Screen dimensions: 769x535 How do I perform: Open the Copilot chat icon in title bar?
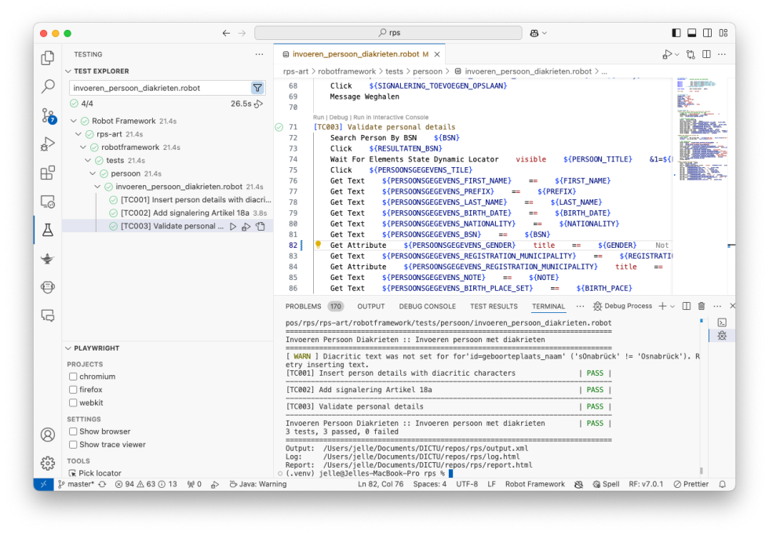[x=534, y=34]
